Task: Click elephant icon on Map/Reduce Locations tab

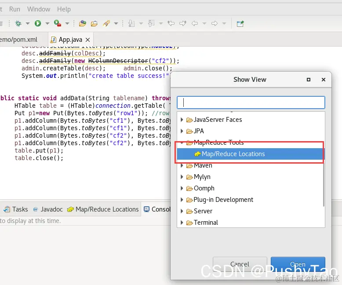Action: 70,209
